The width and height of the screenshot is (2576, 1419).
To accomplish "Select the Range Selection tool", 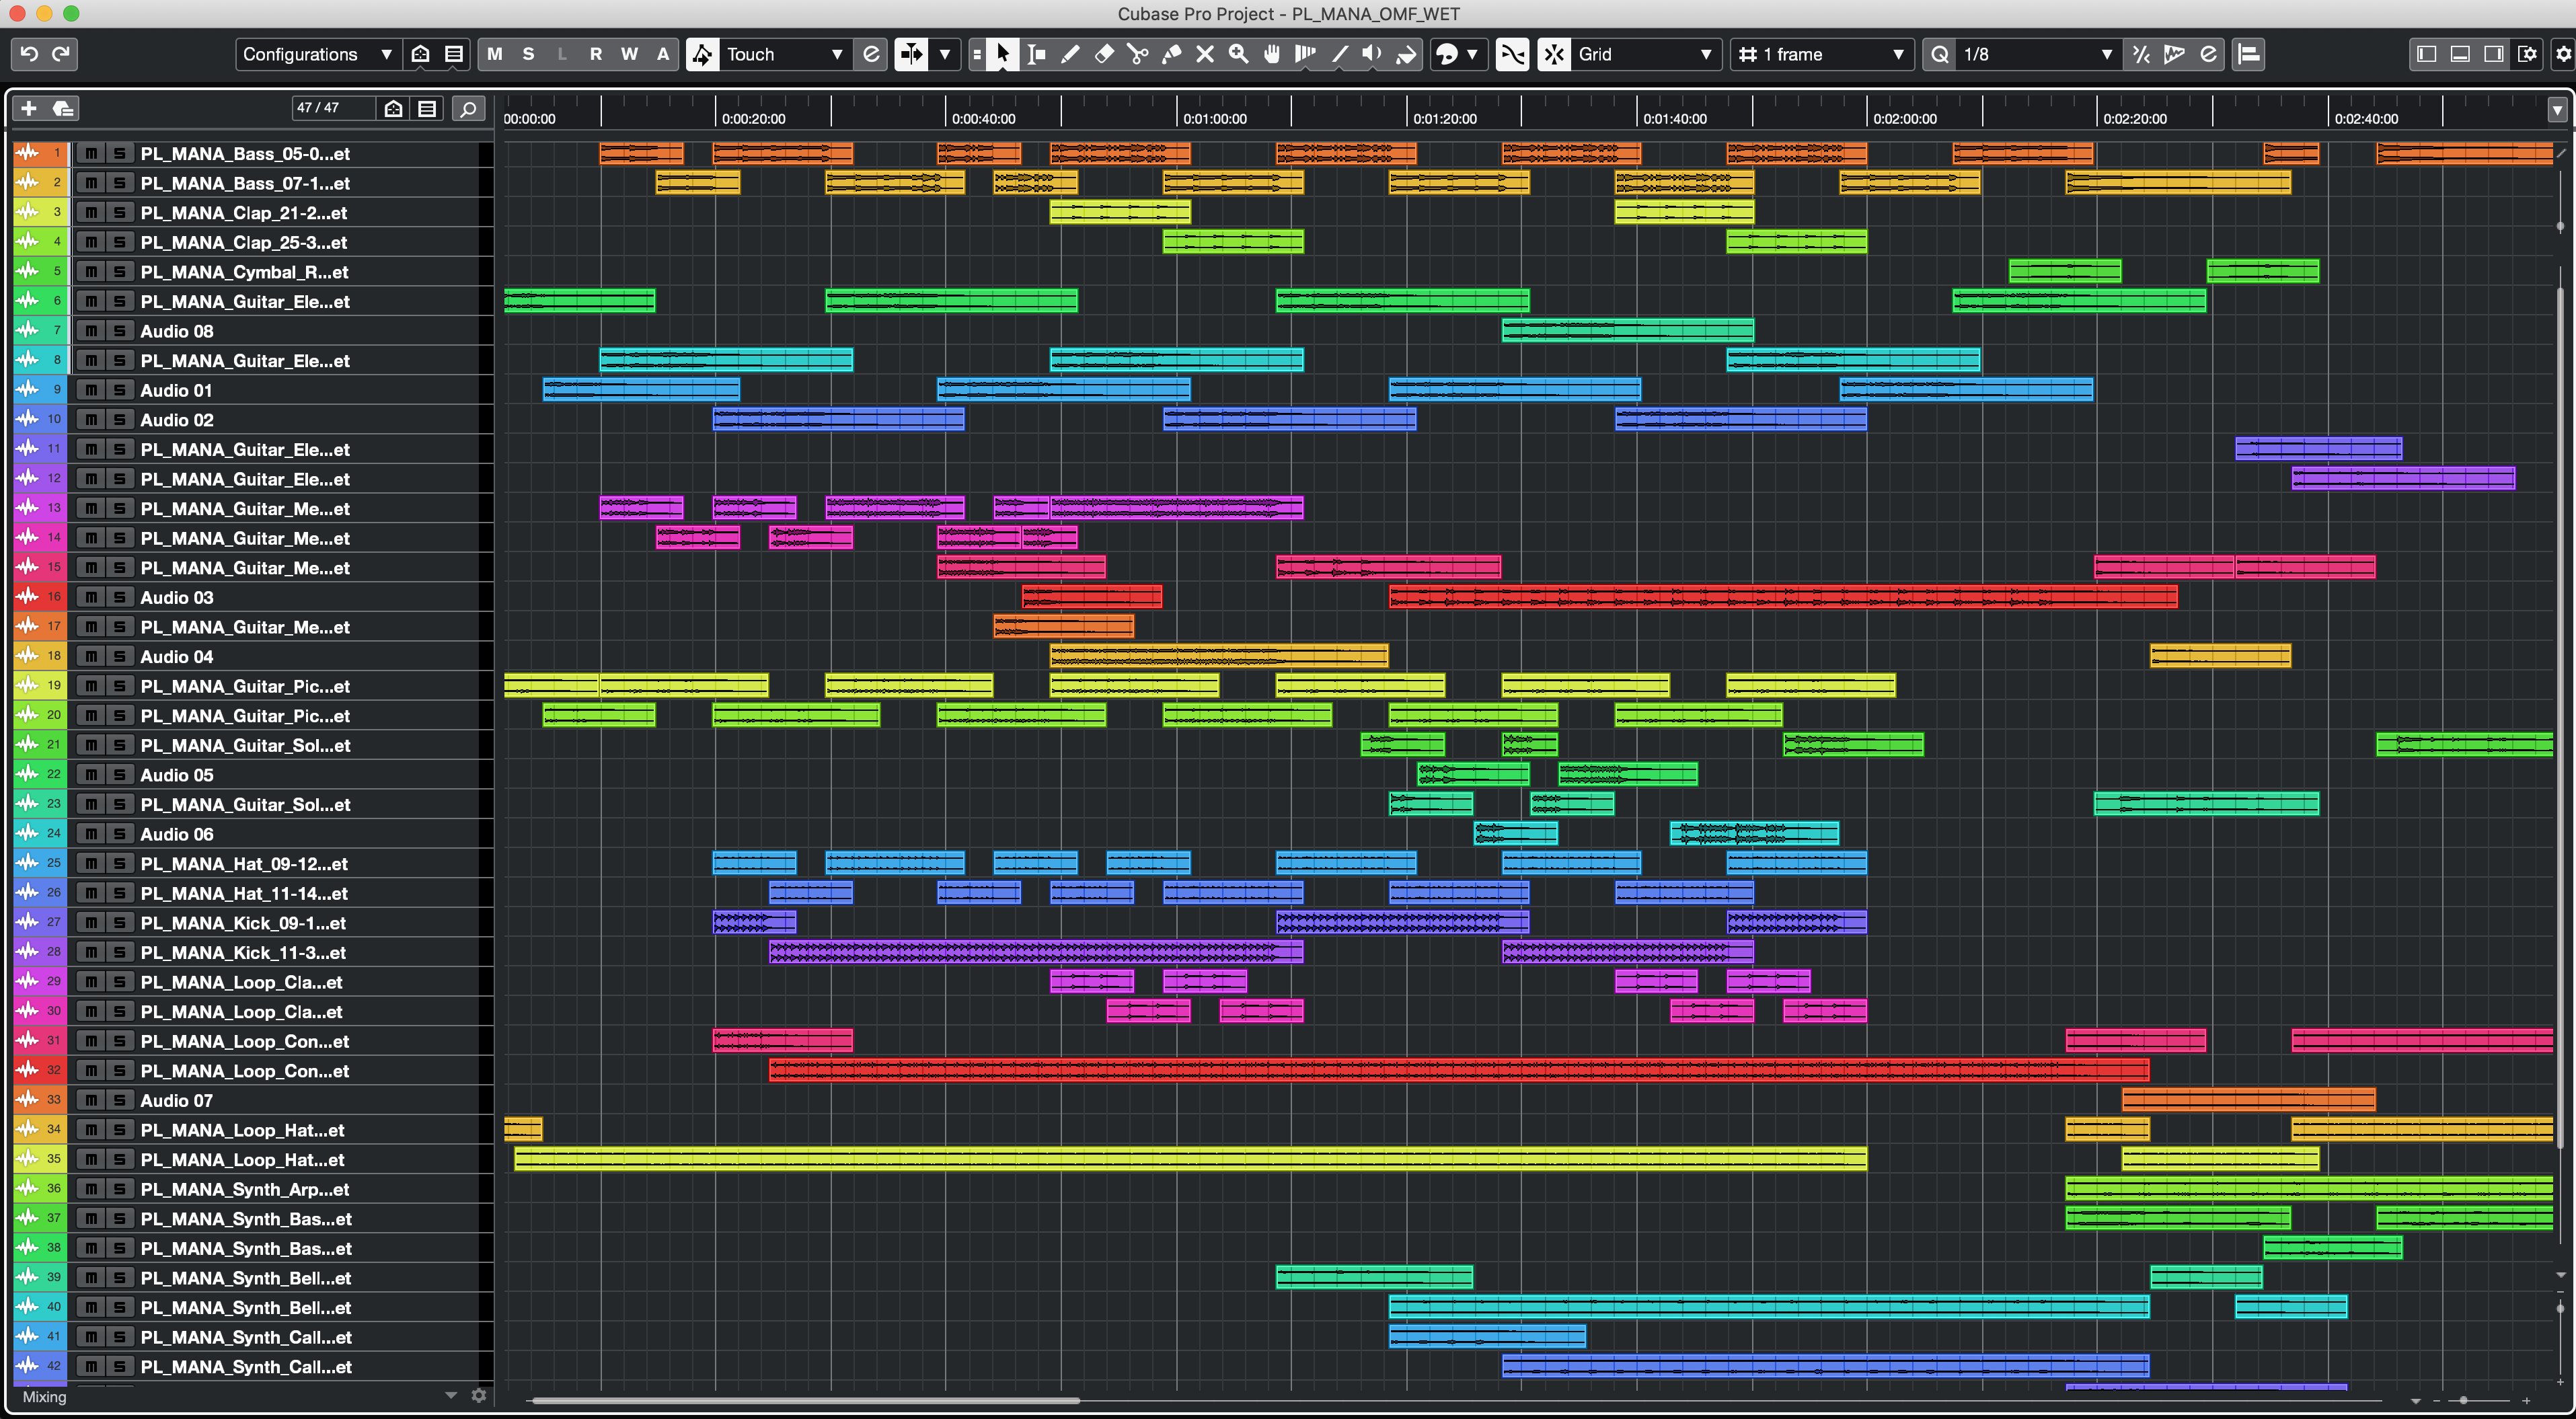I will click(x=1037, y=54).
